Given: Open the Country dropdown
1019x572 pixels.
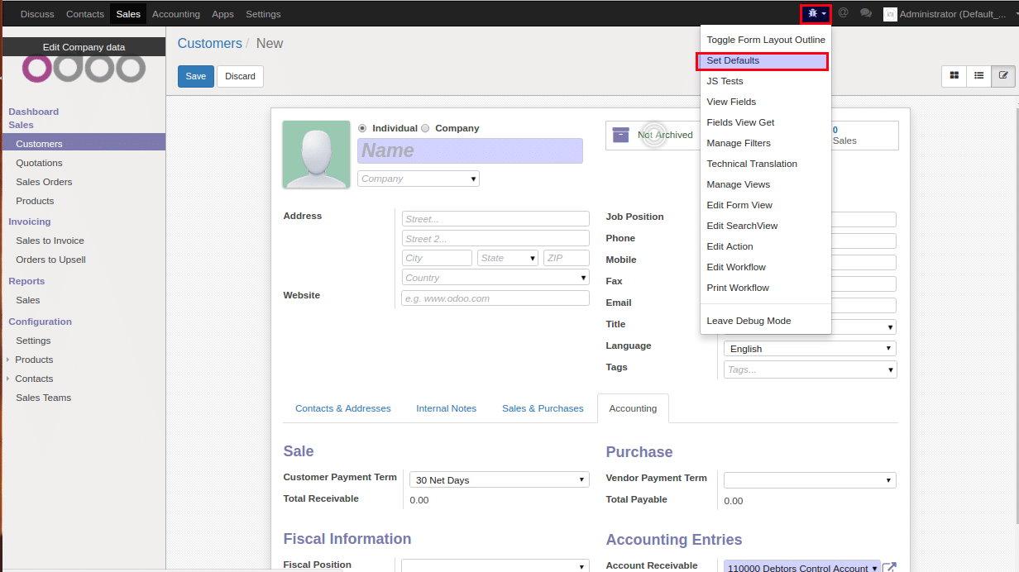Looking at the screenshot, I should (x=495, y=278).
